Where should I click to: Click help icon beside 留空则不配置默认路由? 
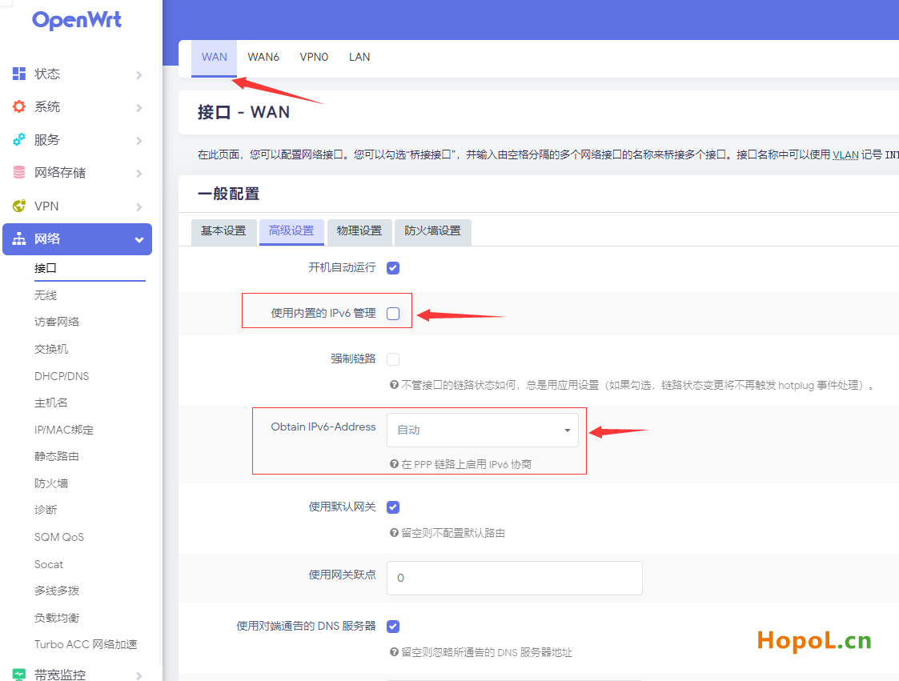click(394, 532)
